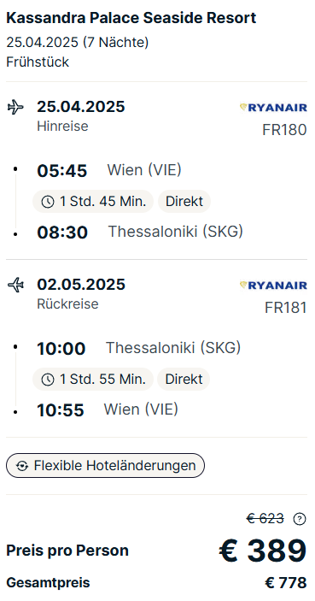Viewport: 315px width, 601px height.
Task: Click flight number FR180
Action: (x=284, y=130)
